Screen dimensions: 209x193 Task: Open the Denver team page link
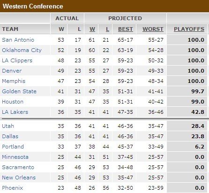tap(12, 71)
